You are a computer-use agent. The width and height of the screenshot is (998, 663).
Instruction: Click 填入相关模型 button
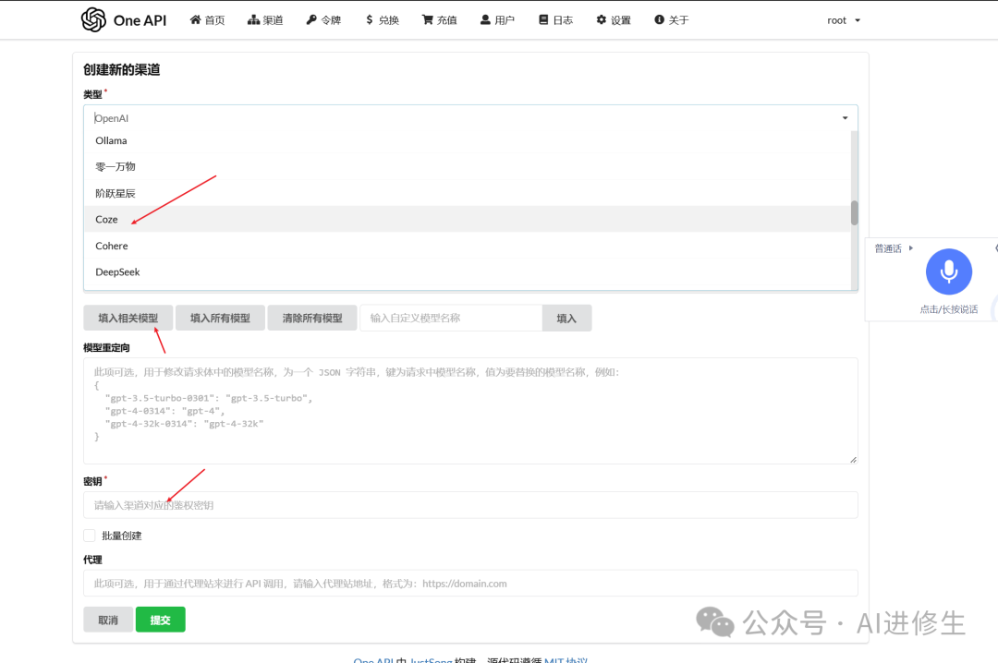click(x=128, y=319)
